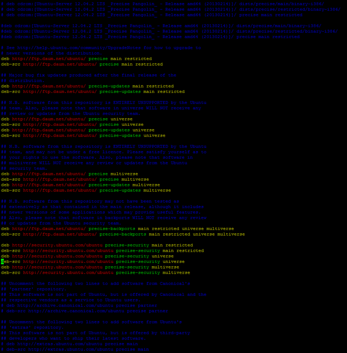Select the "deb-src ... precise-updates main restricted" line

tap(93, 92)
